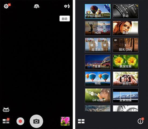
Task: Select the 手动 manual mode tile
Action: click(x=125, y=11)
